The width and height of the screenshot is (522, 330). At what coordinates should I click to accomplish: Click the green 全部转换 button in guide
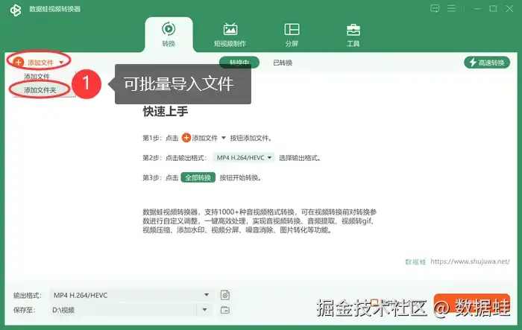click(x=198, y=177)
